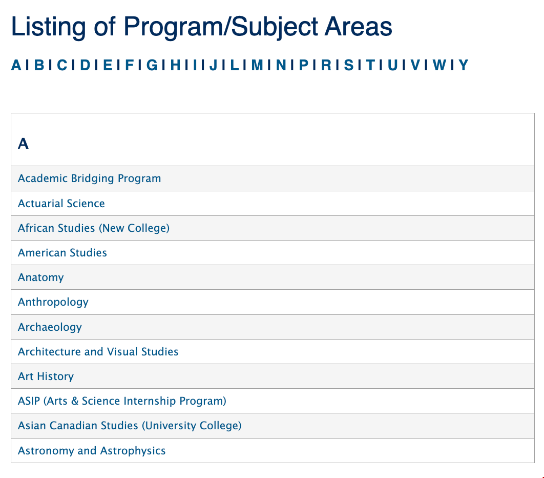This screenshot has width=544, height=478.
Task: Open the letter Y section
Action: tap(464, 66)
